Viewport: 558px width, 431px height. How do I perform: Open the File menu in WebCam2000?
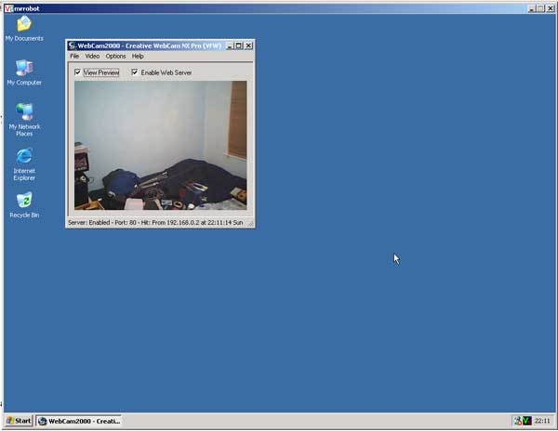point(74,57)
